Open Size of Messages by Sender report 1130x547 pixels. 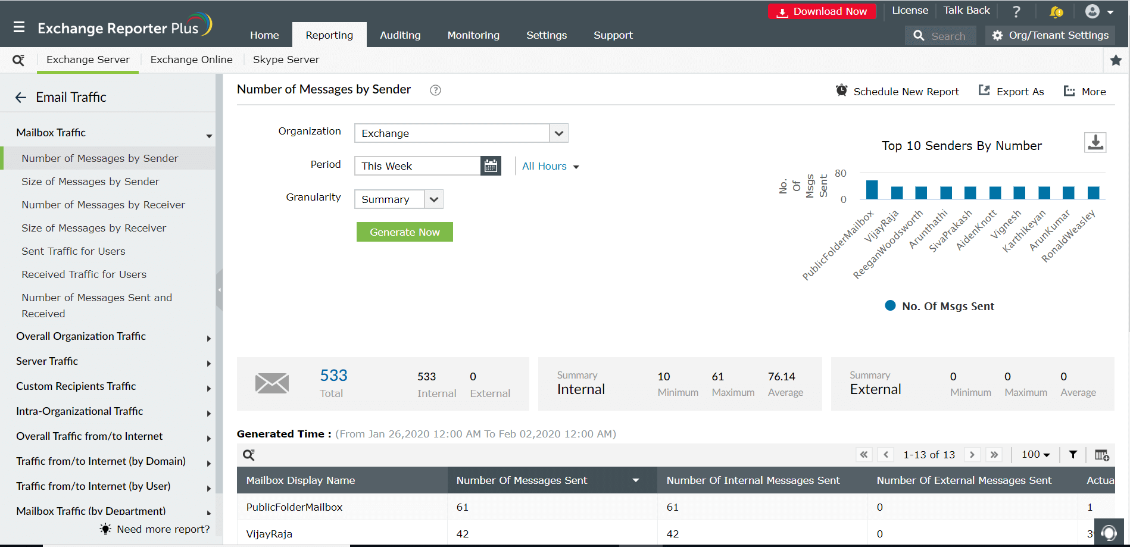pos(90,182)
